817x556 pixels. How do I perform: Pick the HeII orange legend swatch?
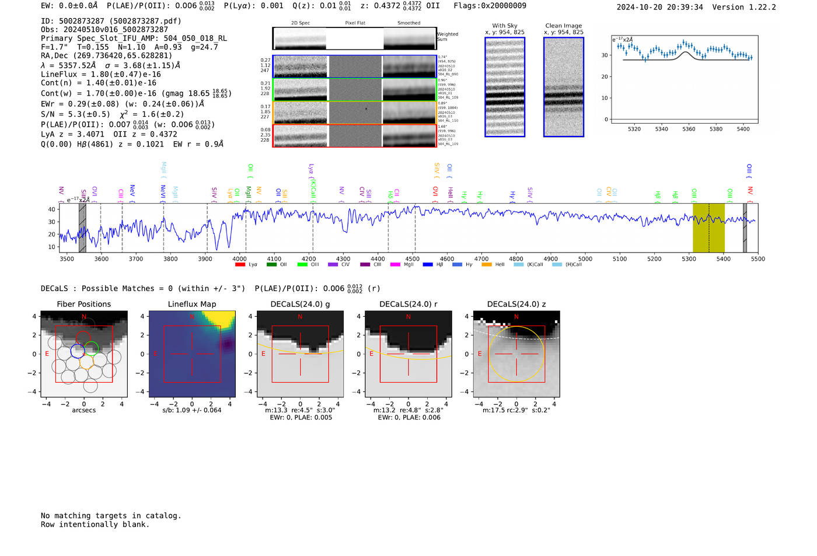tap(487, 264)
